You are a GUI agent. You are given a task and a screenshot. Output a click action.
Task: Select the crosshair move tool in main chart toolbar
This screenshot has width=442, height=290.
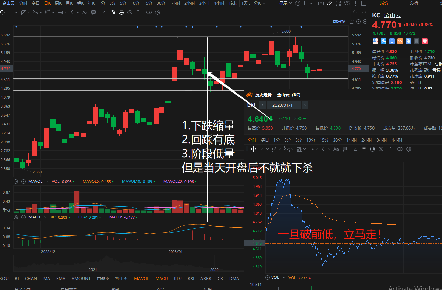point(3,12)
